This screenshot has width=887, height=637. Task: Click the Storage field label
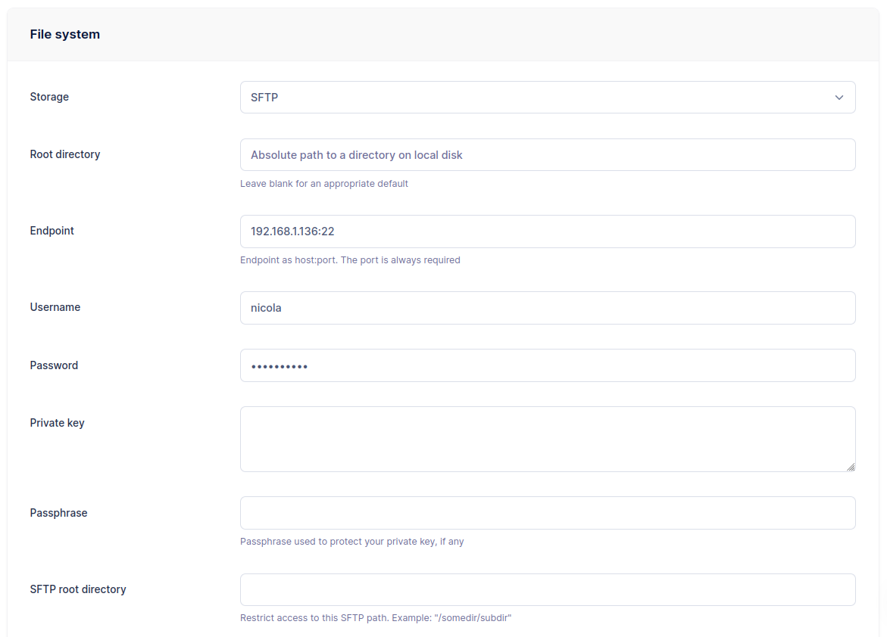tap(48, 97)
